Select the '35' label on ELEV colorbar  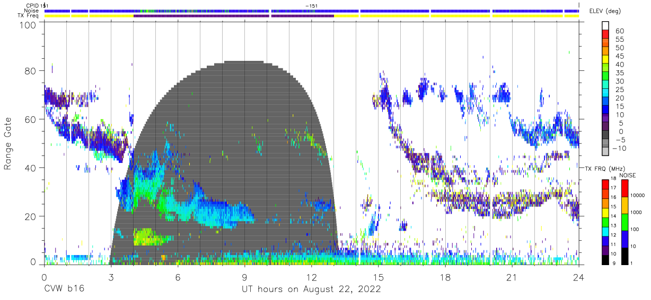(619, 72)
